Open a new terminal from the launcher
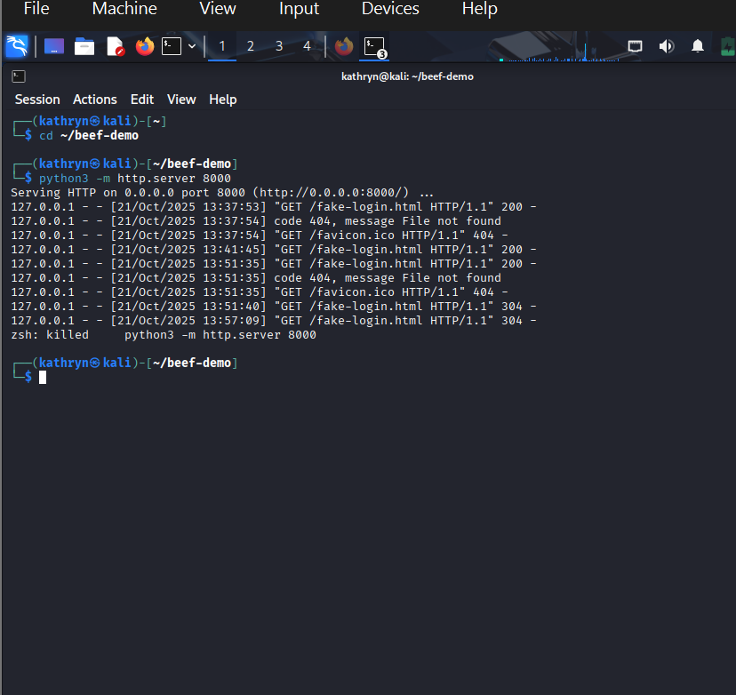Viewport: 736px width, 695px height. 171,46
